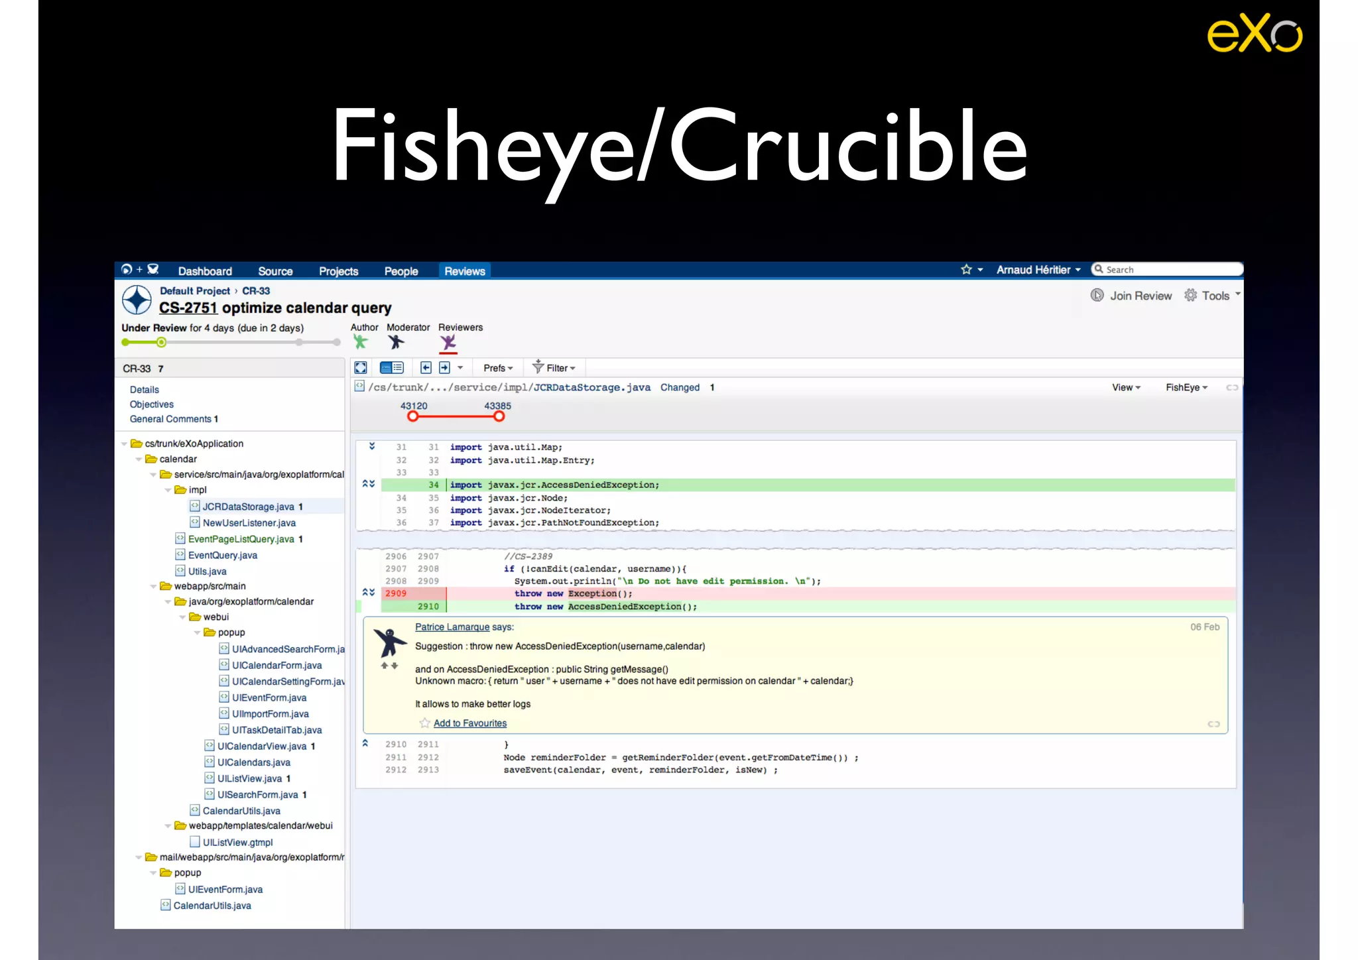Open the Prefs dropdown
Image resolution: width=1358 pixels, height=960 pixels.
(x=498, y=368)
